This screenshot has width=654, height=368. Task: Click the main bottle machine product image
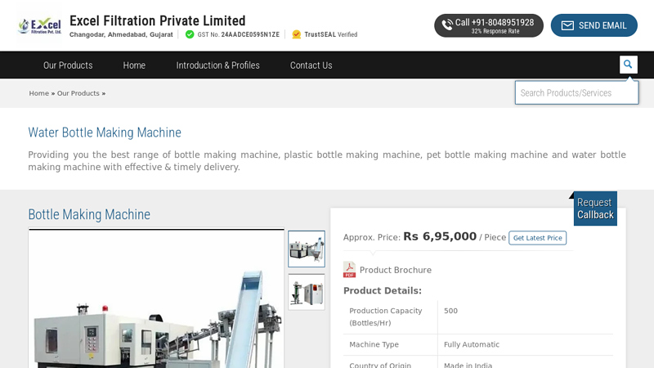click(x=156, y=298)
